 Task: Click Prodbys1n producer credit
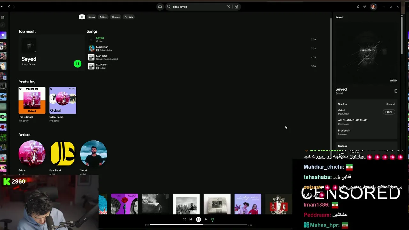[x=344, y=131]
